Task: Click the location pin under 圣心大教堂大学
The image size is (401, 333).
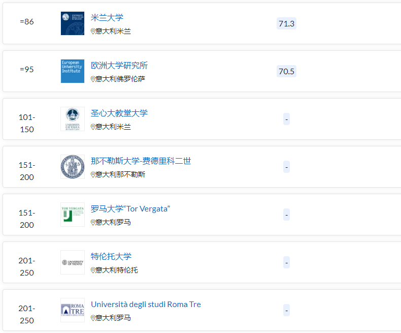Action: tap(93, 127)
